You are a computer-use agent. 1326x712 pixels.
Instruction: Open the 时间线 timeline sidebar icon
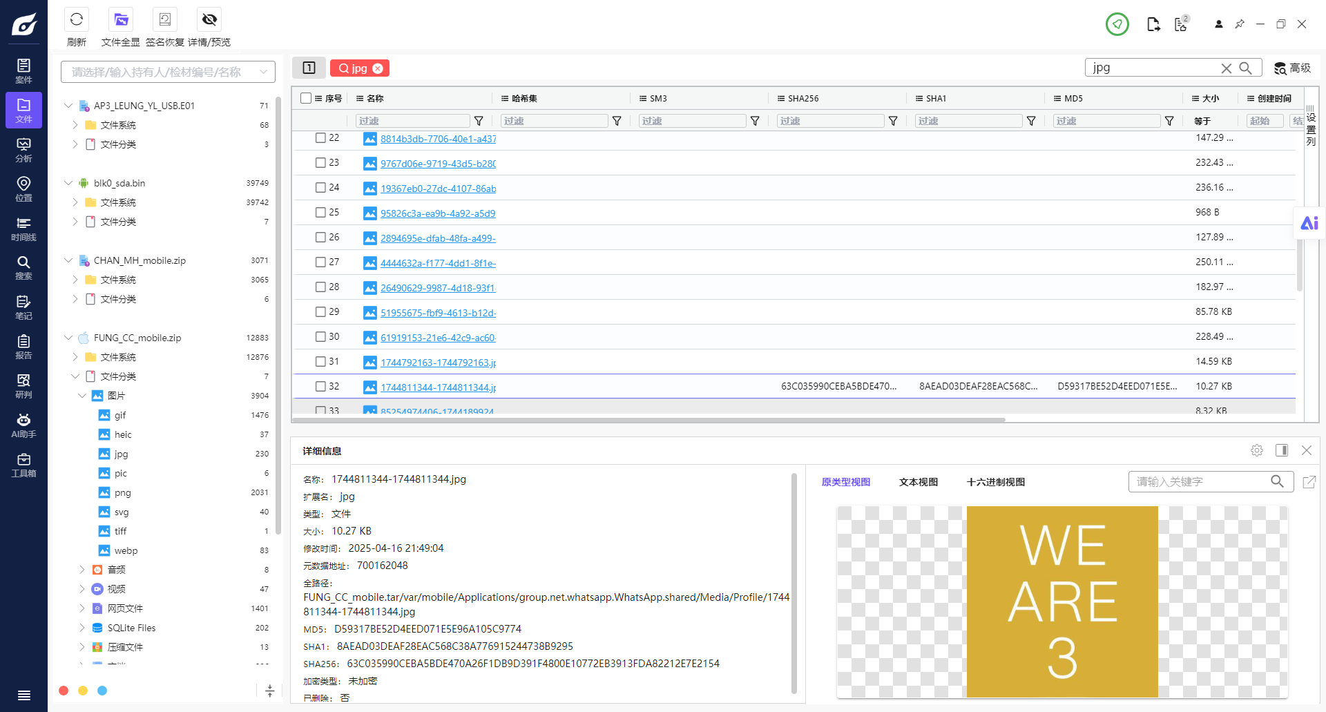click(23, 229)
